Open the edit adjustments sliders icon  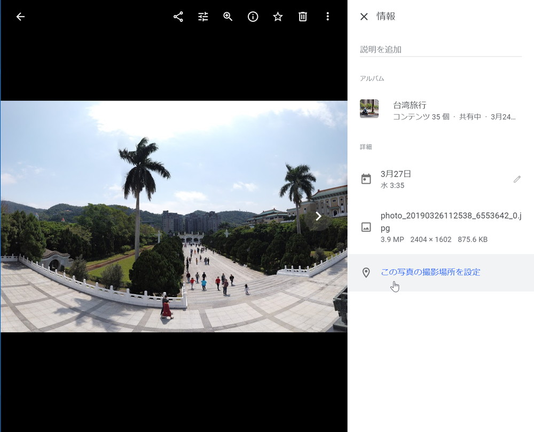(x=203, y=17)
